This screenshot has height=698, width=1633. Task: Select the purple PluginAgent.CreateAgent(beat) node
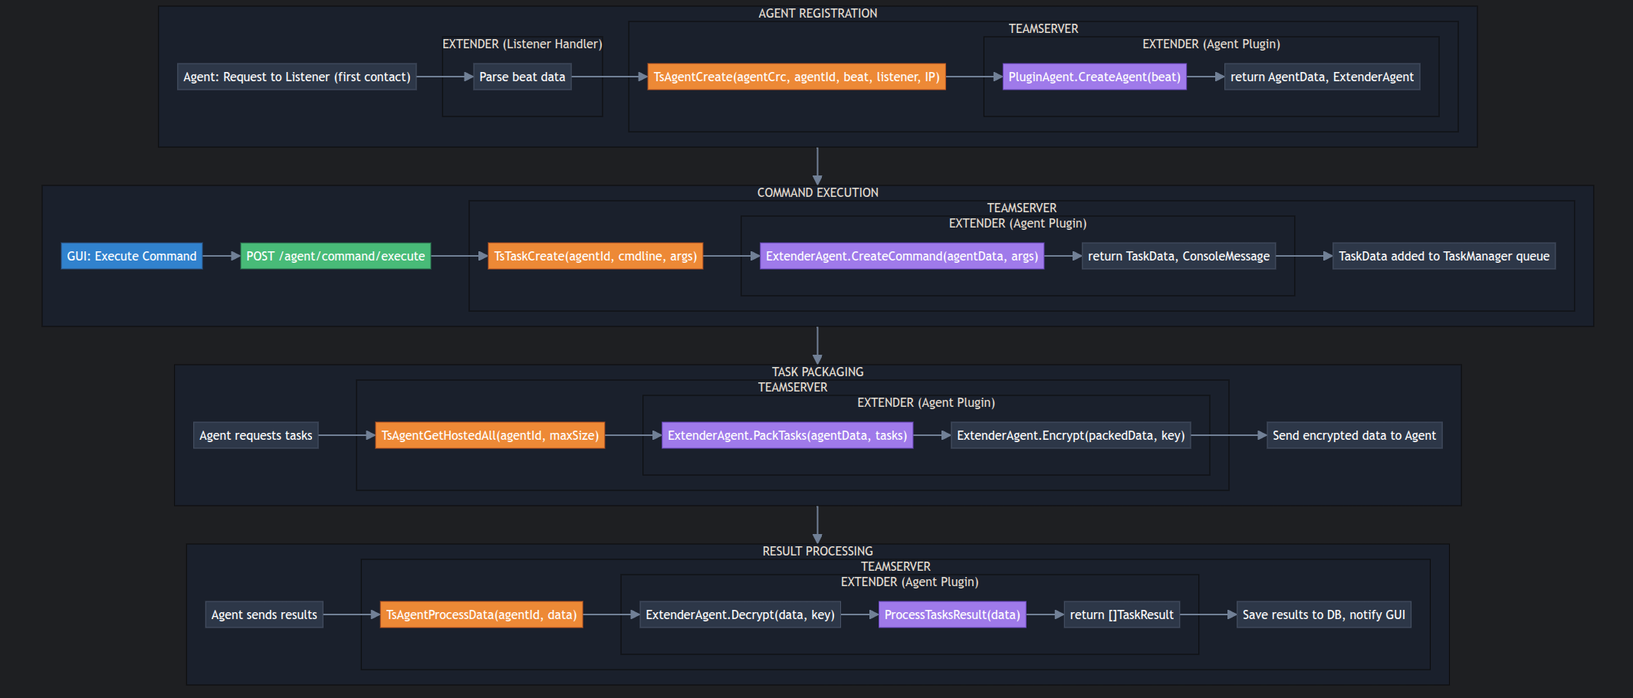click(1094, 77)
